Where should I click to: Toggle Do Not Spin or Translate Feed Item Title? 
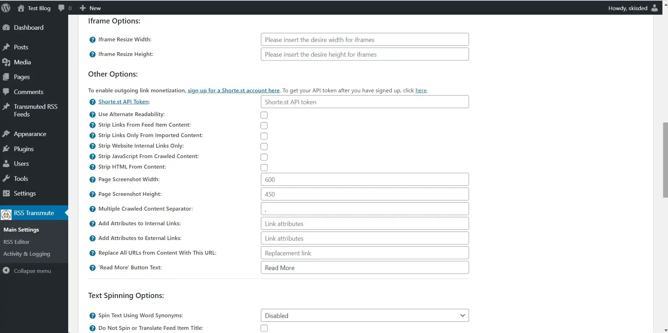point(264,328)
